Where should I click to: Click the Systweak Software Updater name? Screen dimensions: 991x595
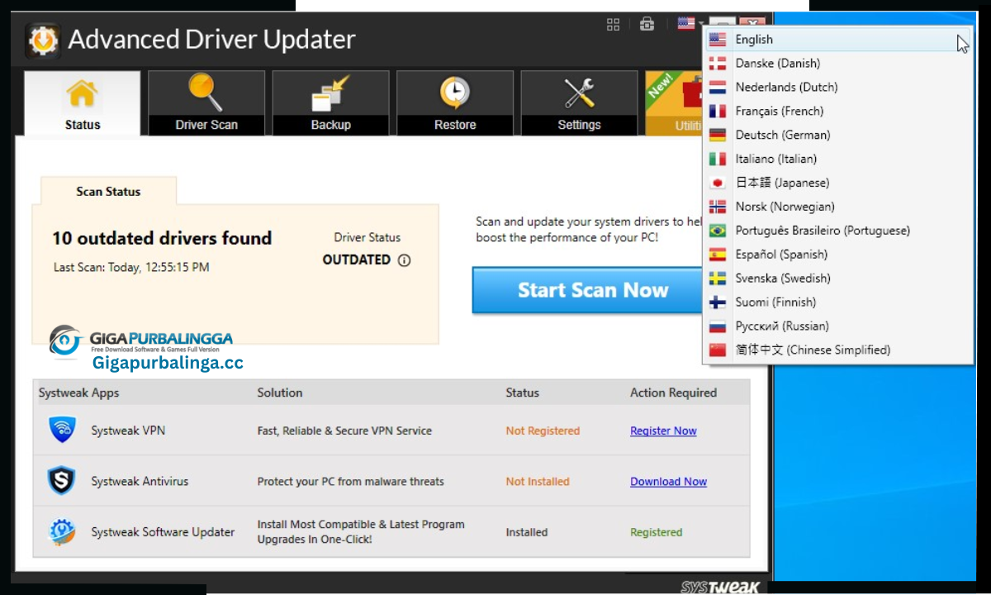pos(163,532)
